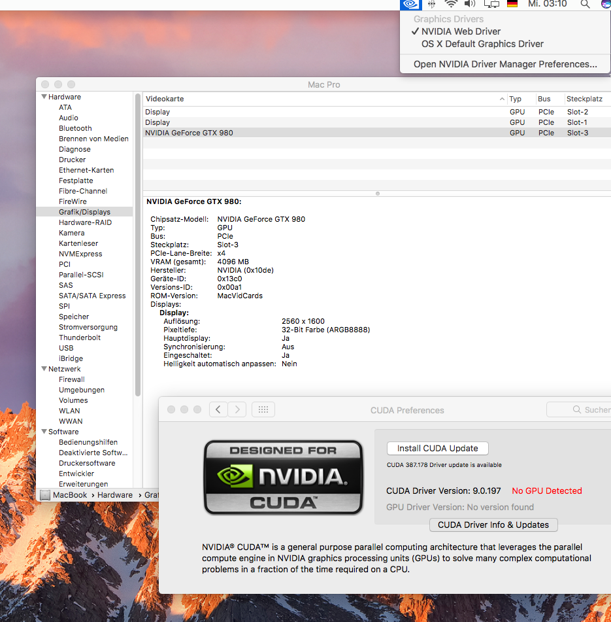Select Bluetooth in the sidebar
The image size is (611, 622).
coord(75,128)
